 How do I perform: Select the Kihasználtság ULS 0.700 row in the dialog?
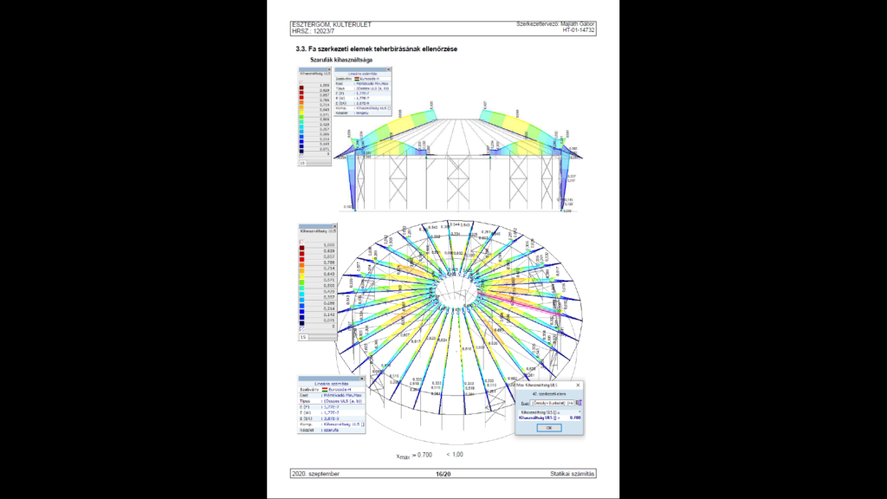coord(549,418)
